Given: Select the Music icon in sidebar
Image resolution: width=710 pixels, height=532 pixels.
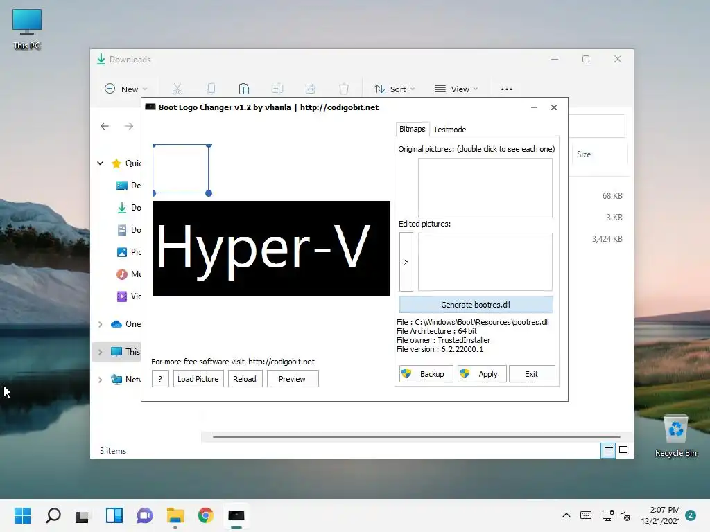Looking at the screenshot, I should 122,274.
